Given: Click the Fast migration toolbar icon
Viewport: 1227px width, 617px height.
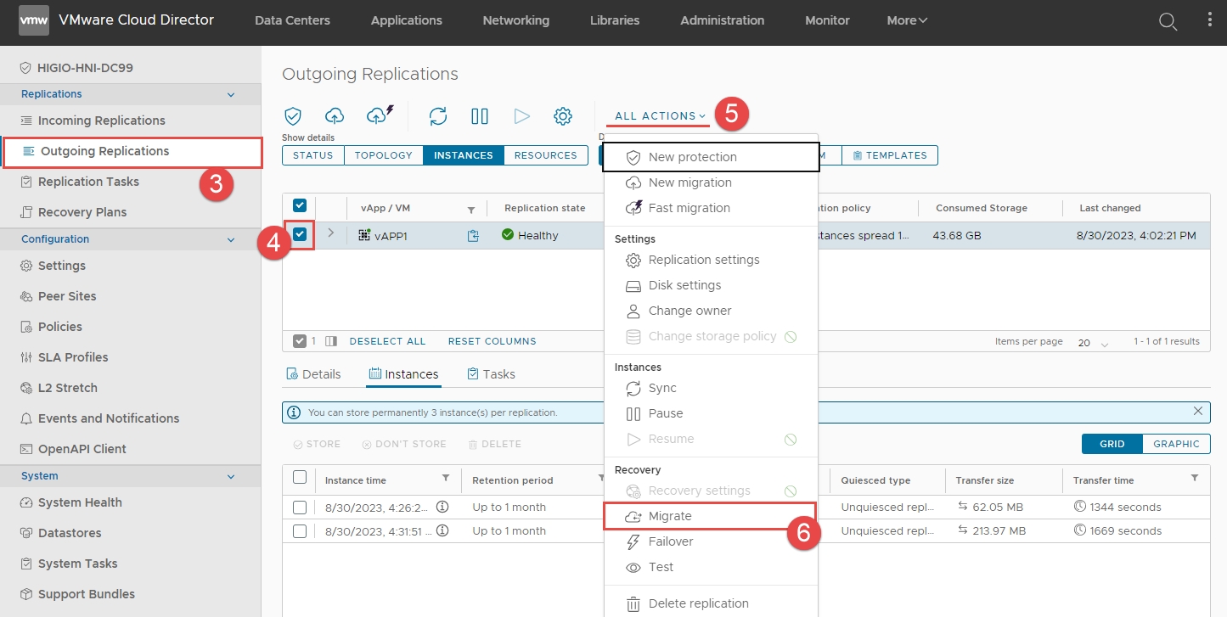Looking at the screenshot, I should coord(380,116).
